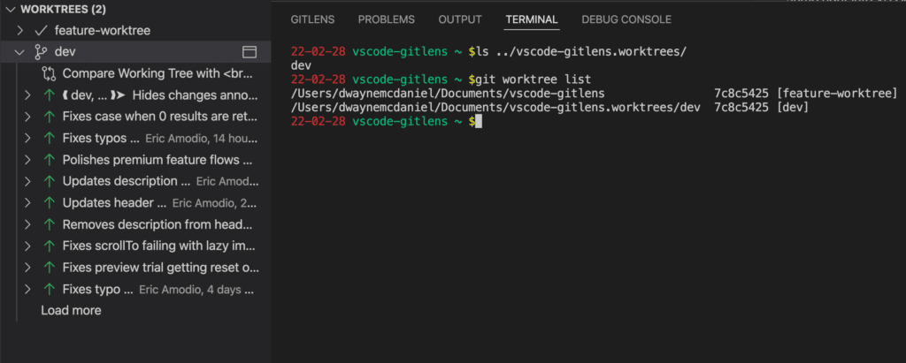Expand 'Fixes preview trial' commit chevron

coord(27,268)
